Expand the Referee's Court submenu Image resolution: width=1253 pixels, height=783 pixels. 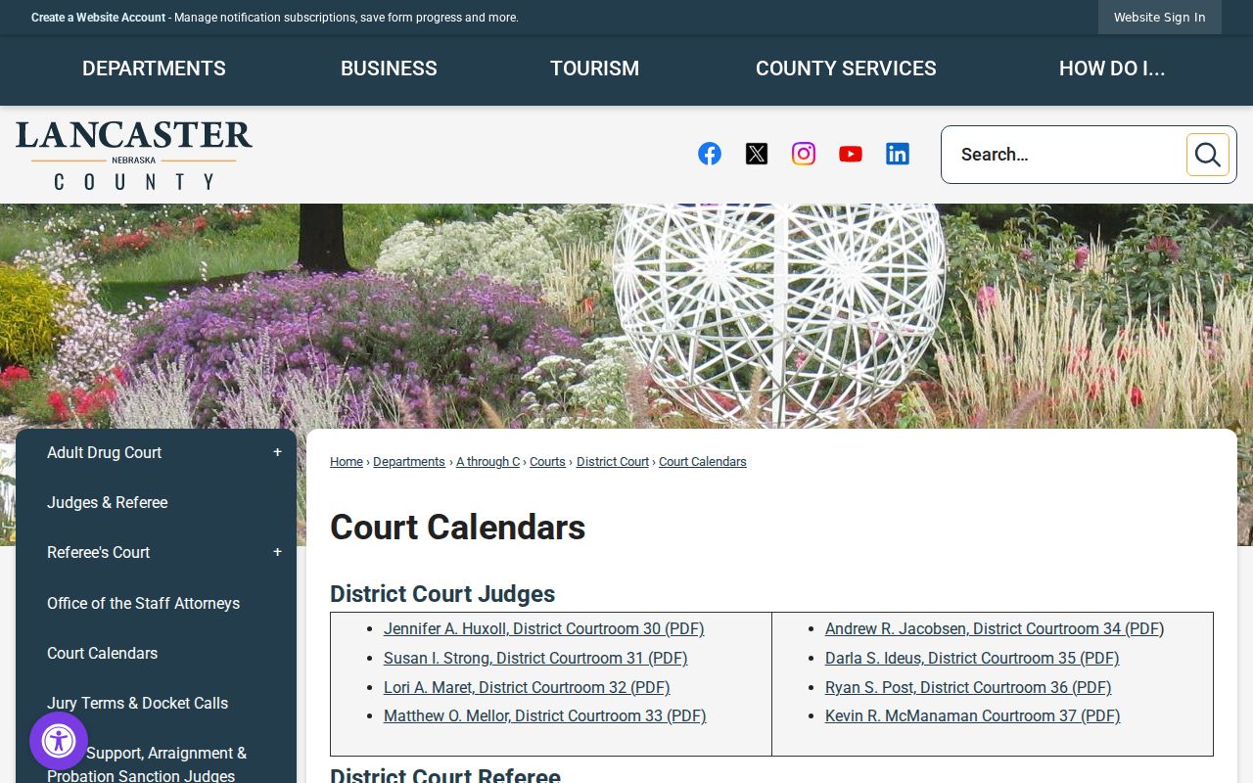tap(277, 552)
